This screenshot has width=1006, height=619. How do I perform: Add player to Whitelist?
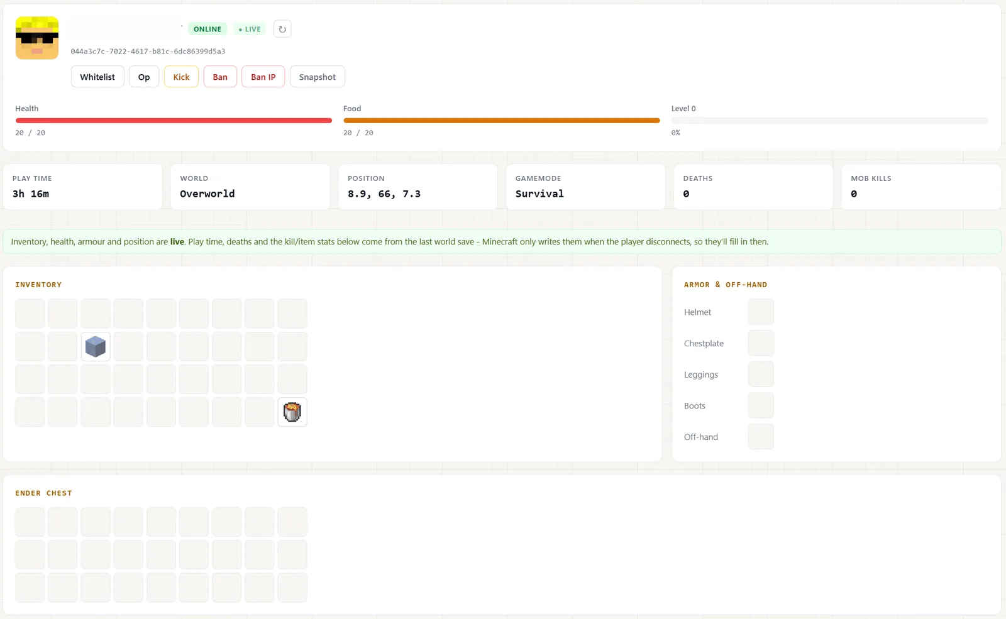[97, 77]
